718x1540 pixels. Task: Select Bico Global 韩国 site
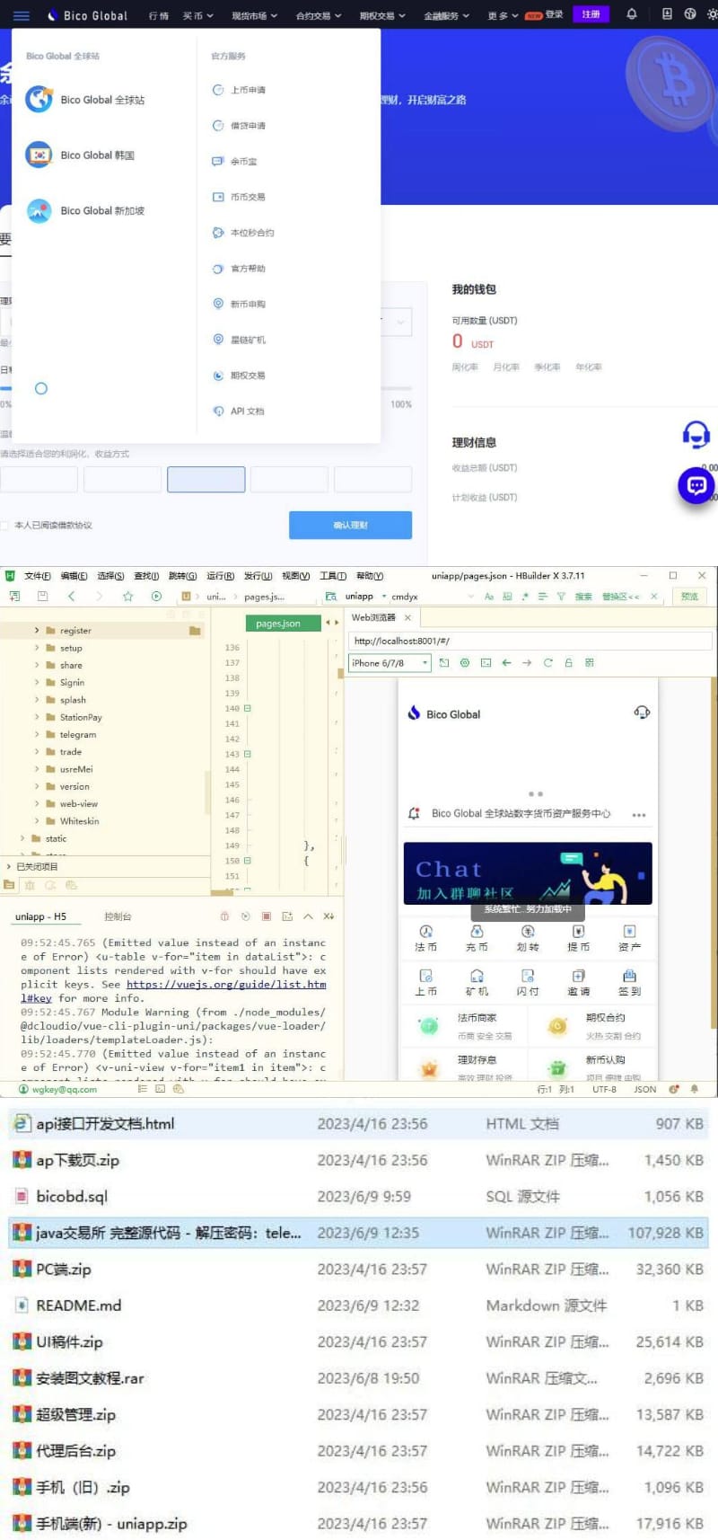[80, 155]
